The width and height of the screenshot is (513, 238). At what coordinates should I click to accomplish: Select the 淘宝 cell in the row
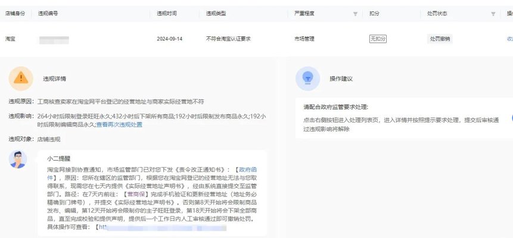click(x=10, y=39)
